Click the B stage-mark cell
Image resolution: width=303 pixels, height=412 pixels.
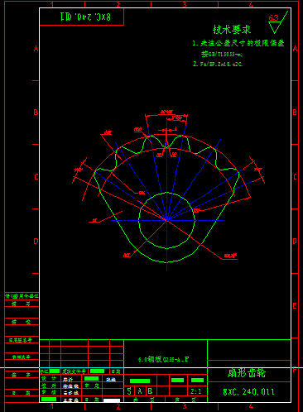(150, 391)
